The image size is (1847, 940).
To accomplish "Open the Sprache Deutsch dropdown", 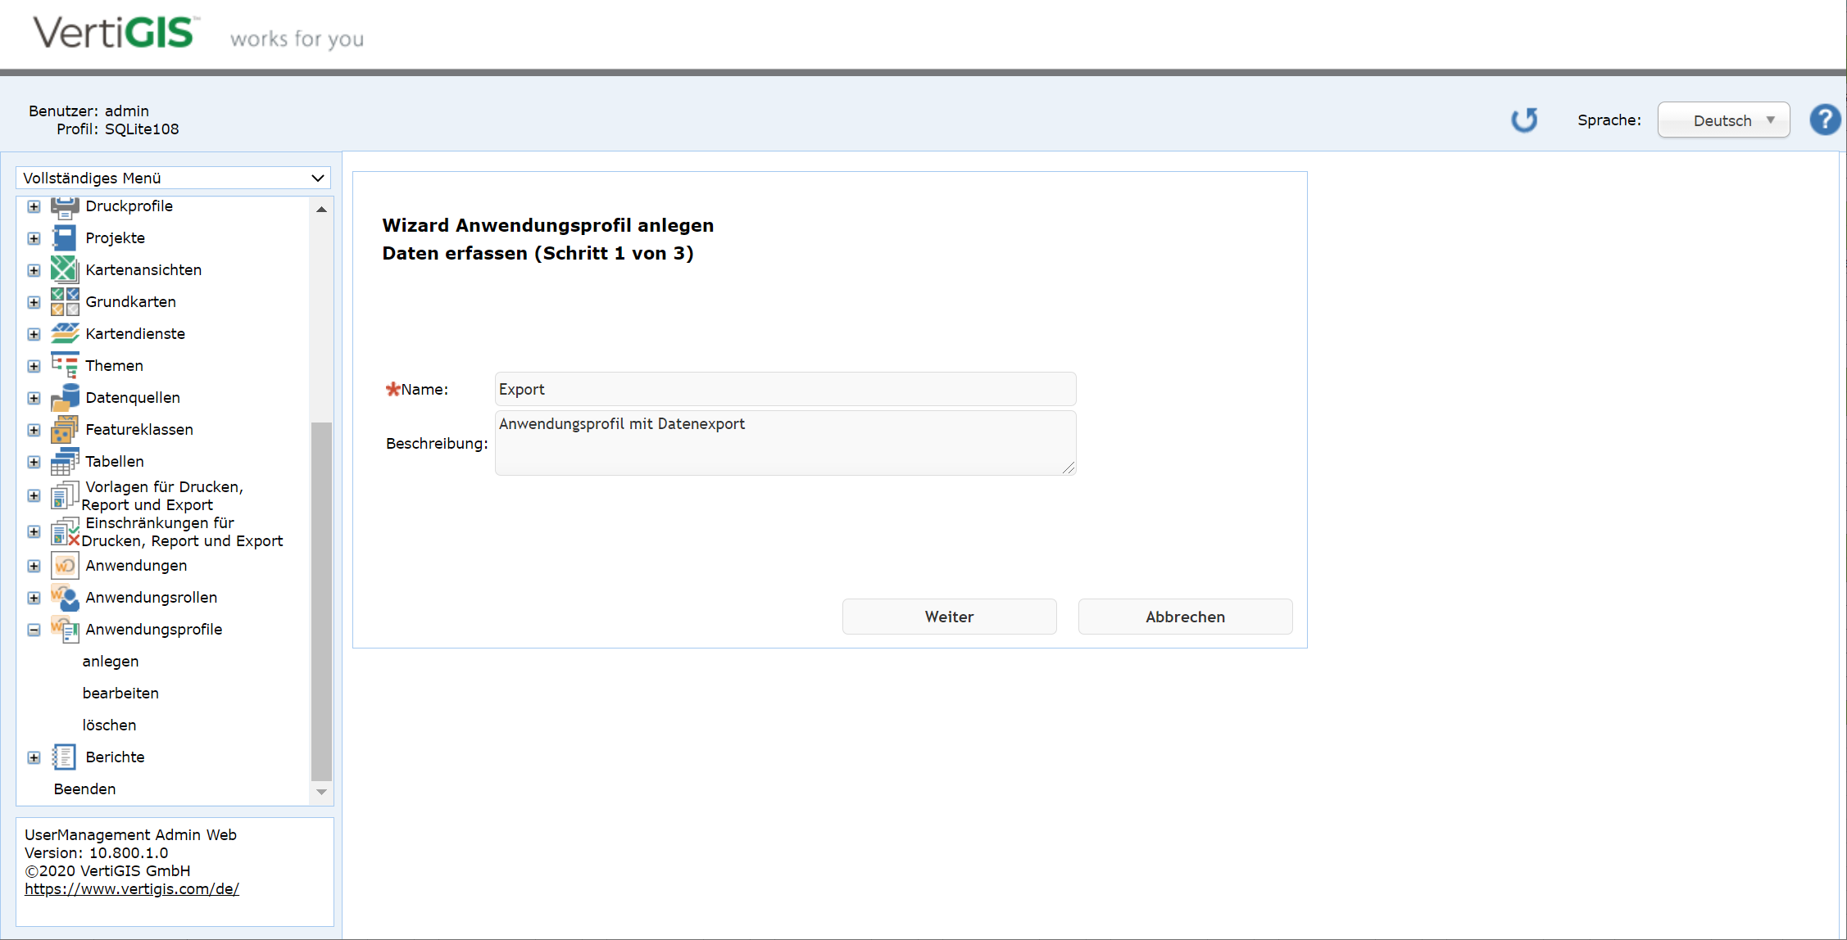I will [x=1723, y=120].
